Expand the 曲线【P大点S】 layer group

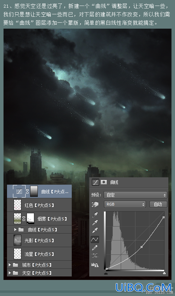pyautogui.click(x=15, y=230)
